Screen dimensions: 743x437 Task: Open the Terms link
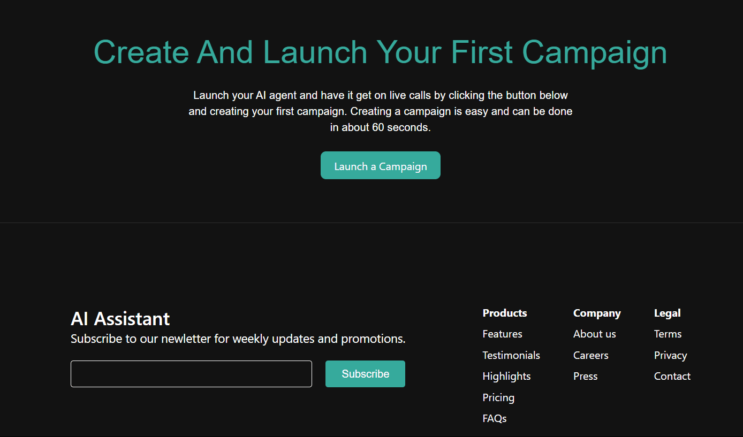(x=668, y=334)
